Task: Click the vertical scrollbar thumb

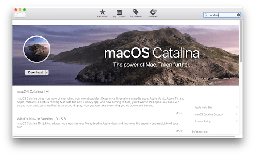Action: (241, 41)
